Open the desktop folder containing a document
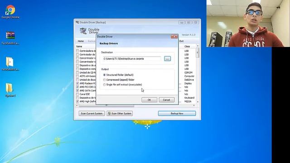This screenshot has width=290, height=163. click(10, 64)
